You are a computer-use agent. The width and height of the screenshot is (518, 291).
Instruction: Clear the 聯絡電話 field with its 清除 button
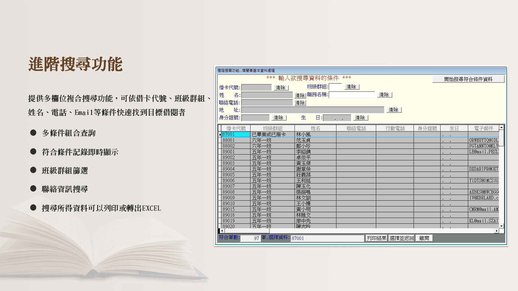(300, 103)
